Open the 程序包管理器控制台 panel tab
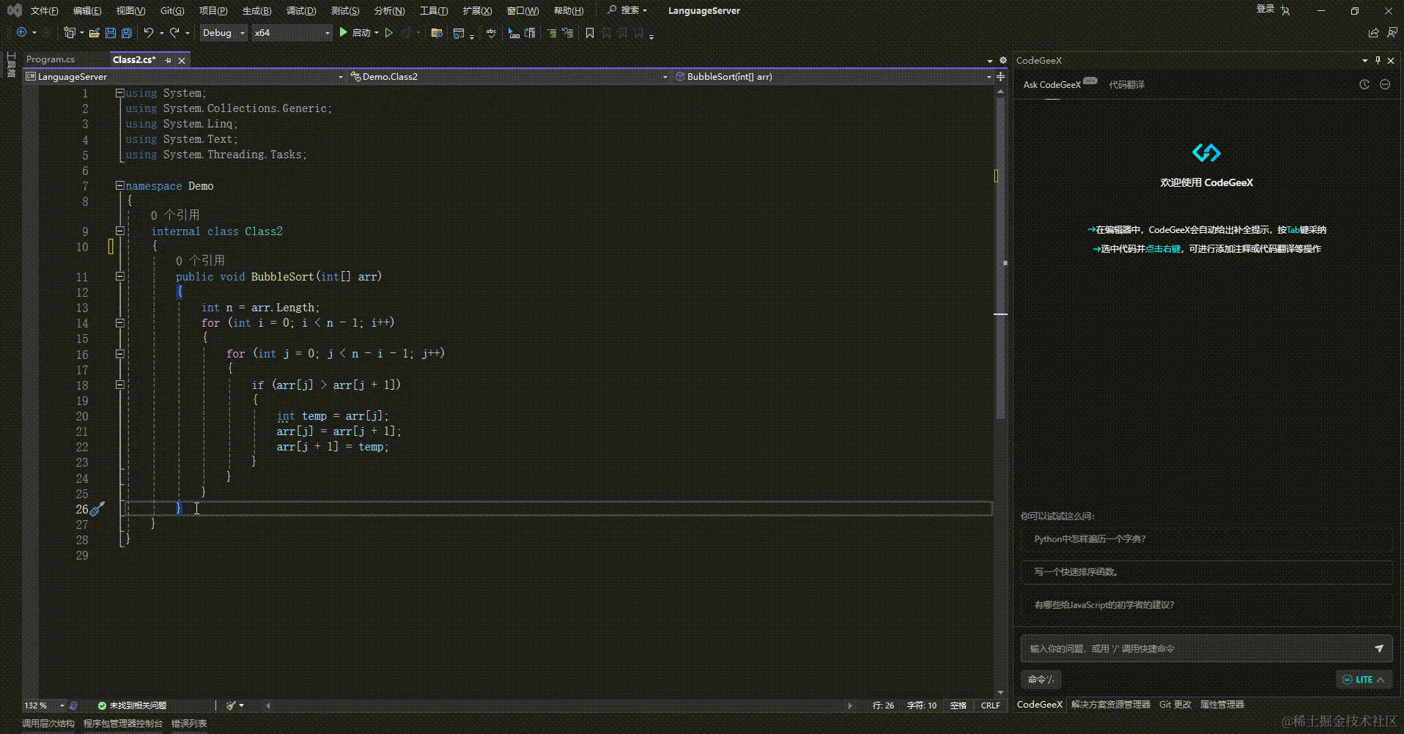The height and width of the screenshot is (734, 1404). [x=123, y=723]
